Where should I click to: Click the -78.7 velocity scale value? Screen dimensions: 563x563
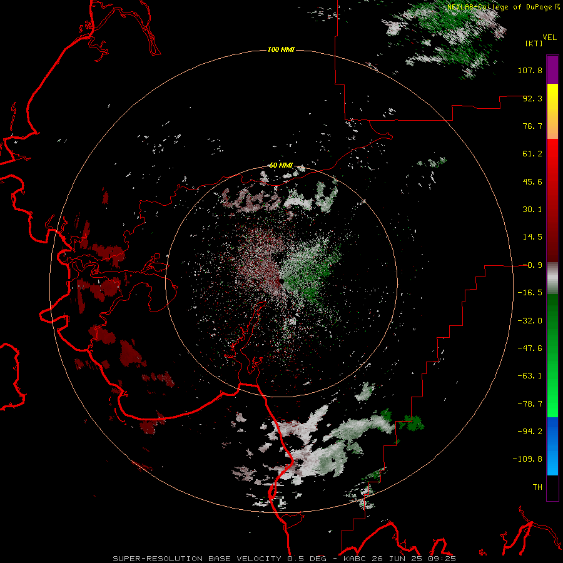[530, 404]
